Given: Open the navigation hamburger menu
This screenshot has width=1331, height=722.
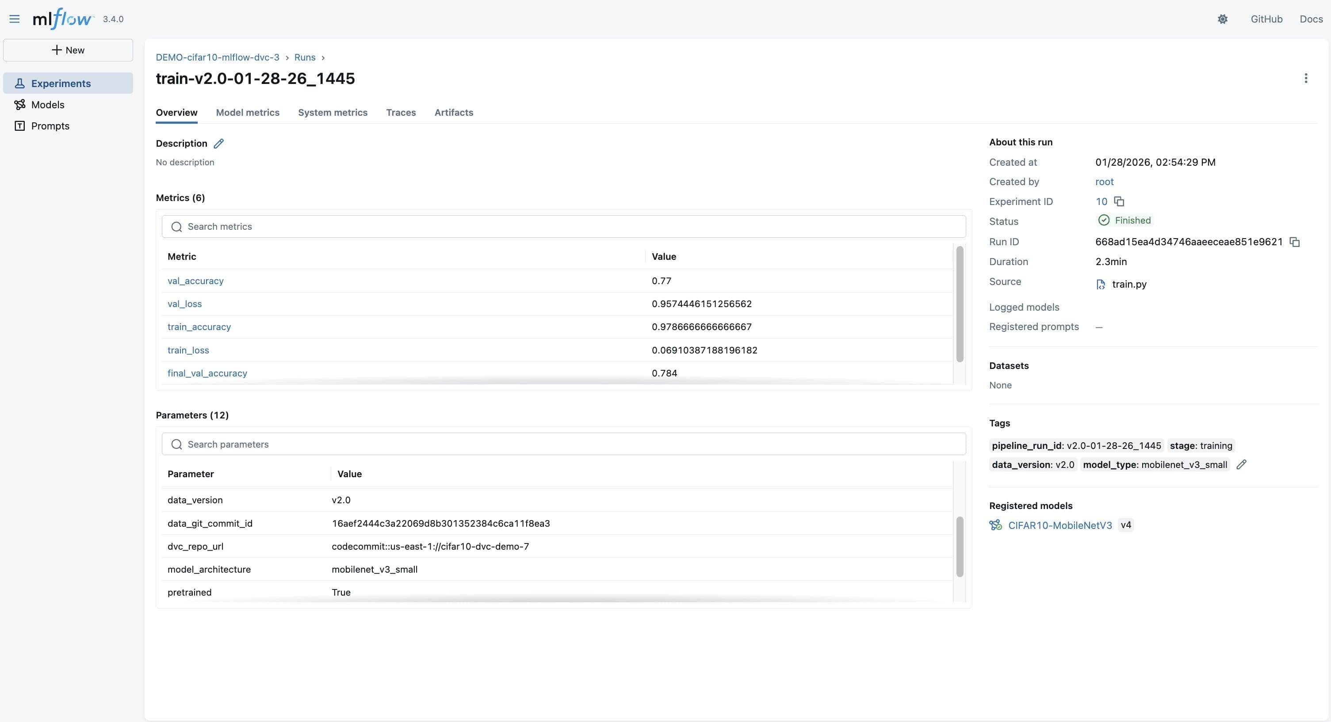Looking at the screenshot, I should point(15,19).
